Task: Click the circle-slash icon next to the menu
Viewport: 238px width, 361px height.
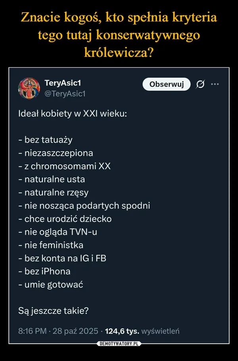Action: coord(202,84)
